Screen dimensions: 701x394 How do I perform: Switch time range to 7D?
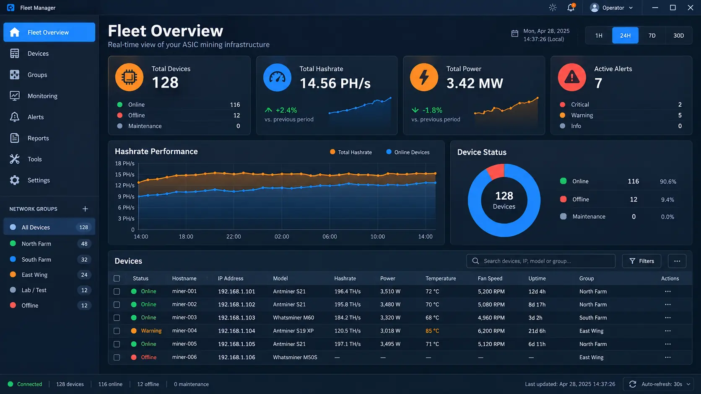tap(652, 36)
